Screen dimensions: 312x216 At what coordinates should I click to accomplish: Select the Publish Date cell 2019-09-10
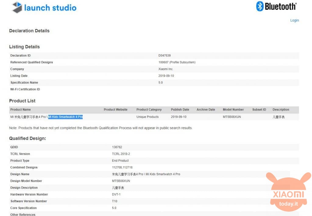pos(179,117)
